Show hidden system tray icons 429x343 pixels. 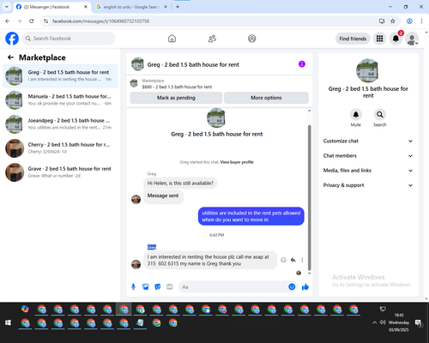374,322
